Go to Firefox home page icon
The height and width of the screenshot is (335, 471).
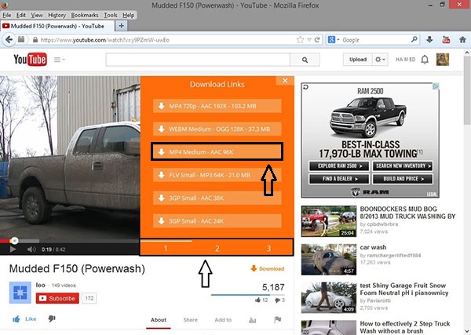coord(462,40)
